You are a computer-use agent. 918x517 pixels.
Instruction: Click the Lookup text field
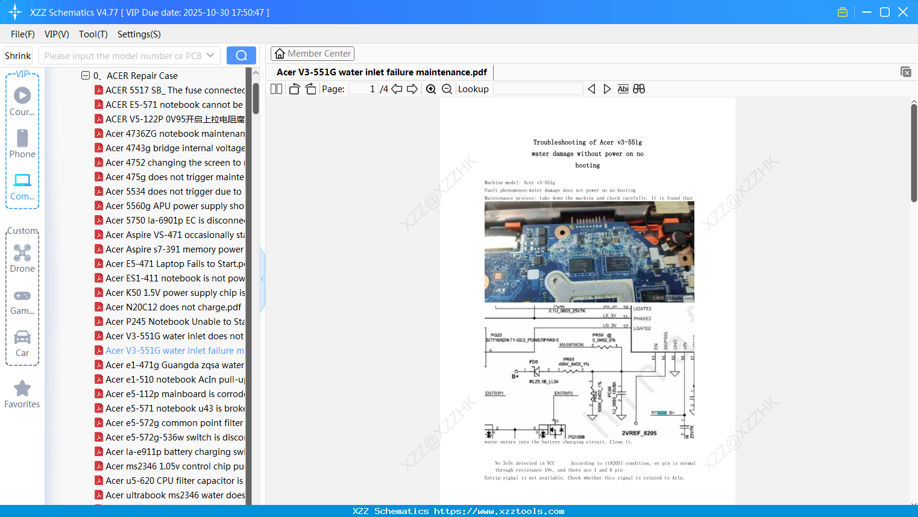point(538,89)
